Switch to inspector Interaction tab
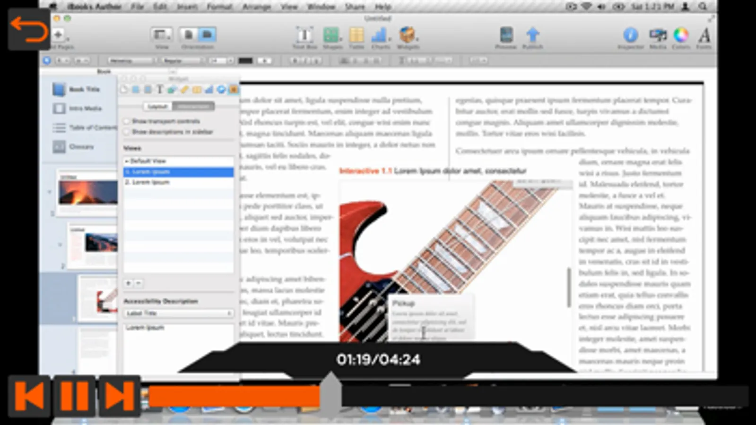Image resolution: width=756 pixels, height=425 pixels. tap(193, 106)
